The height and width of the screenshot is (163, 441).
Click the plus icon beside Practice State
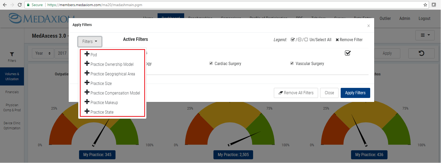pos(87,111)
